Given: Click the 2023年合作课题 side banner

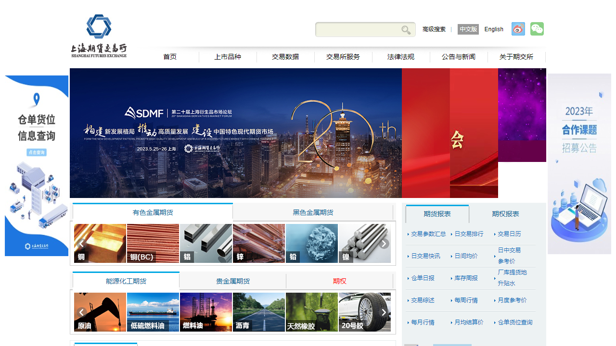Looking at the screenshot, I should point(579,164).
